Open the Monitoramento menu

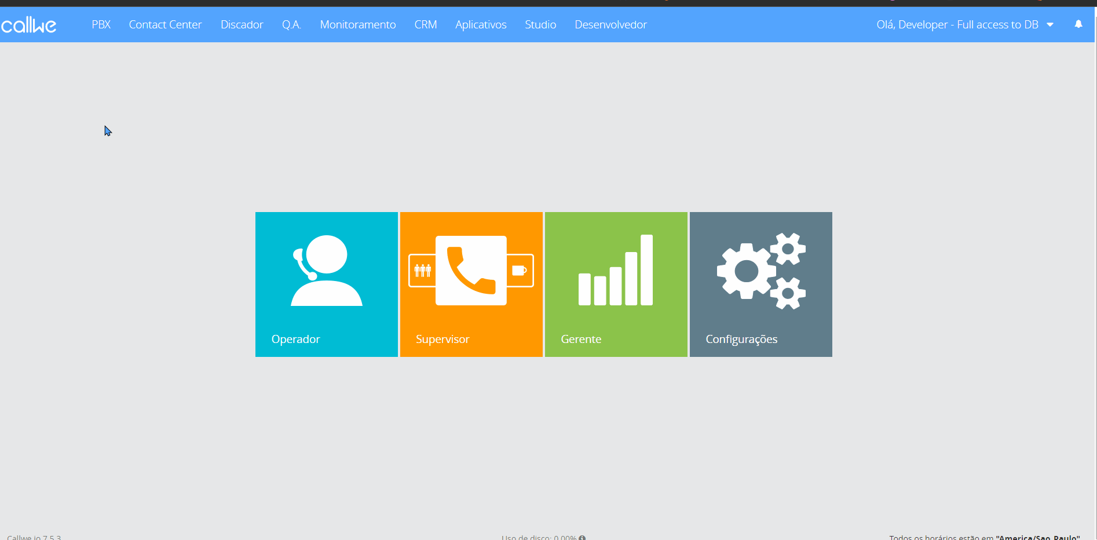[358, 25]
